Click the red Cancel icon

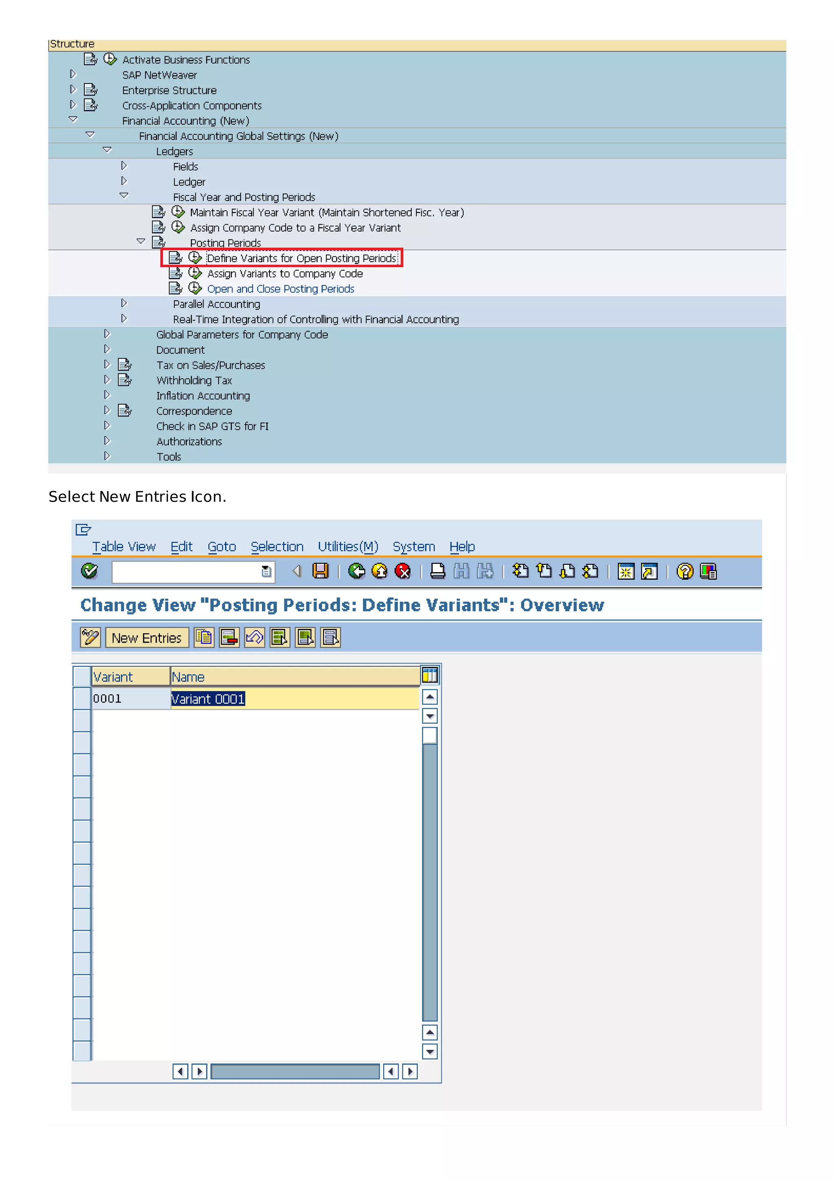pos(402,571)
